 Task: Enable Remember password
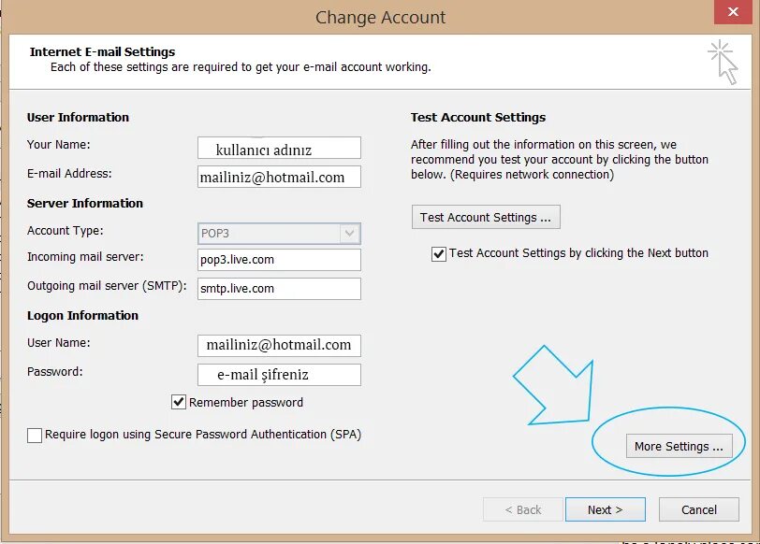[x=179, y=402]
